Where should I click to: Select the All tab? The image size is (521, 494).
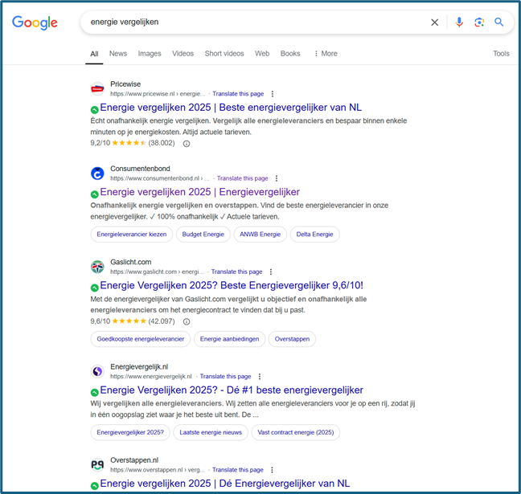[94, 54]
